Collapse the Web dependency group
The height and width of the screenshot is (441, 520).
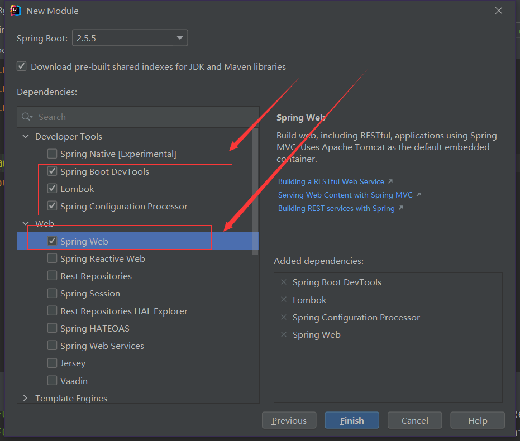point(26,223)
